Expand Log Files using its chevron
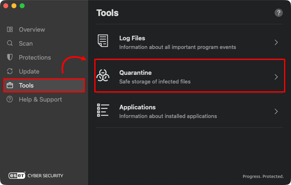This screenshot has height=185, width=291. pos(276,42)
